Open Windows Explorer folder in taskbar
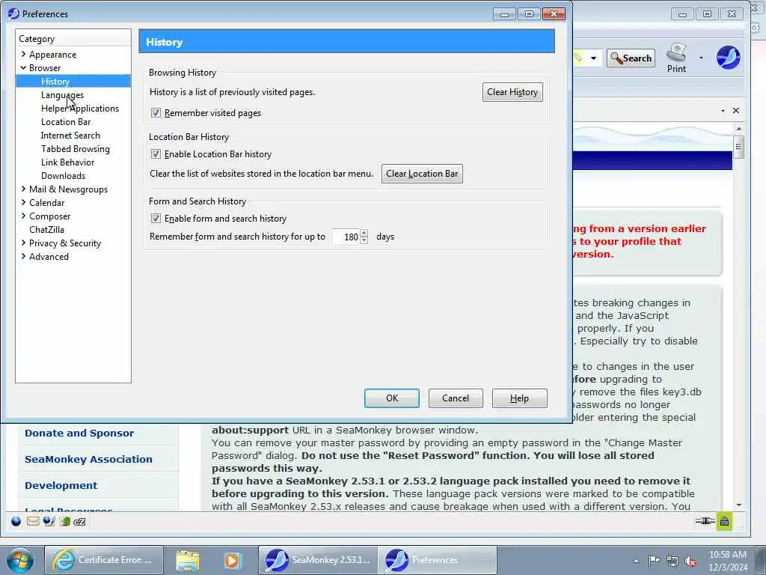This screenshot has height=575, width=766. (188, 560)
